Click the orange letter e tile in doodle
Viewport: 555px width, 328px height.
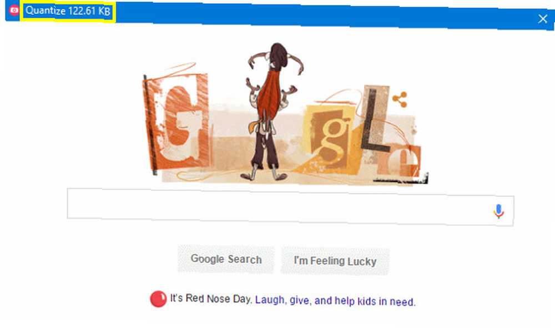[x=405, y=160]
